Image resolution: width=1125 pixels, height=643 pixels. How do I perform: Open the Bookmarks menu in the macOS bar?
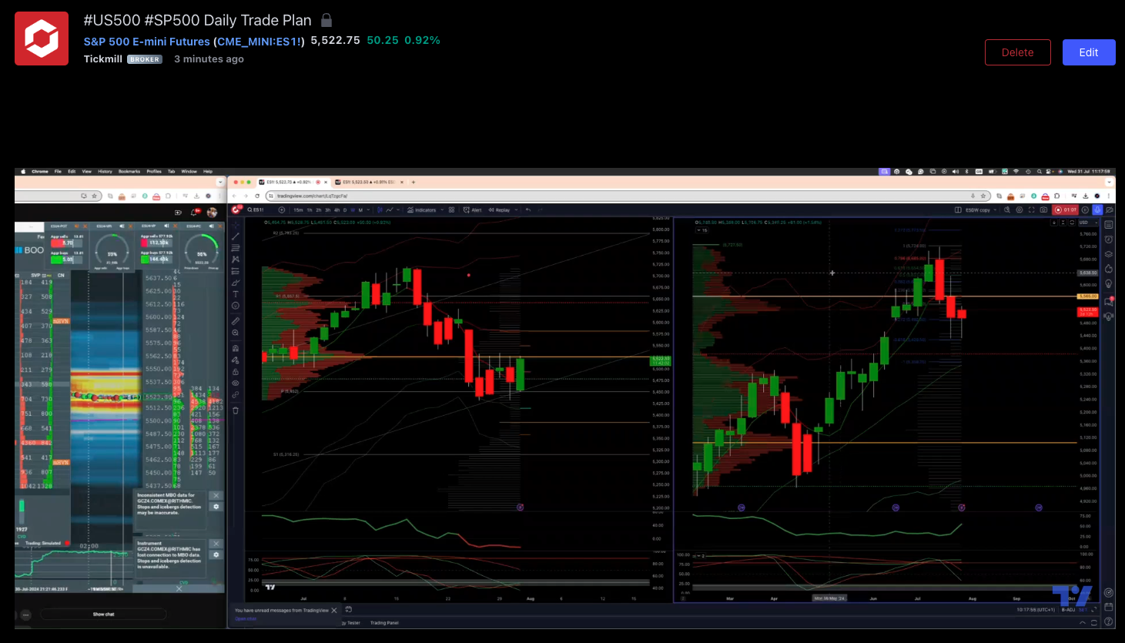(x=129, y=171)
